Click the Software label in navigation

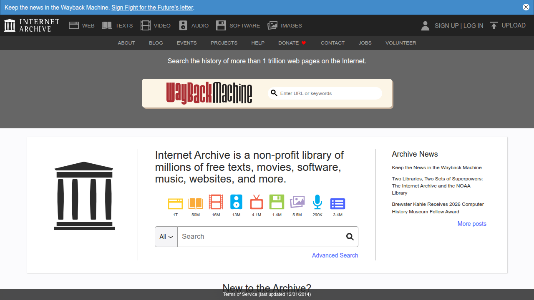point(244,26)
